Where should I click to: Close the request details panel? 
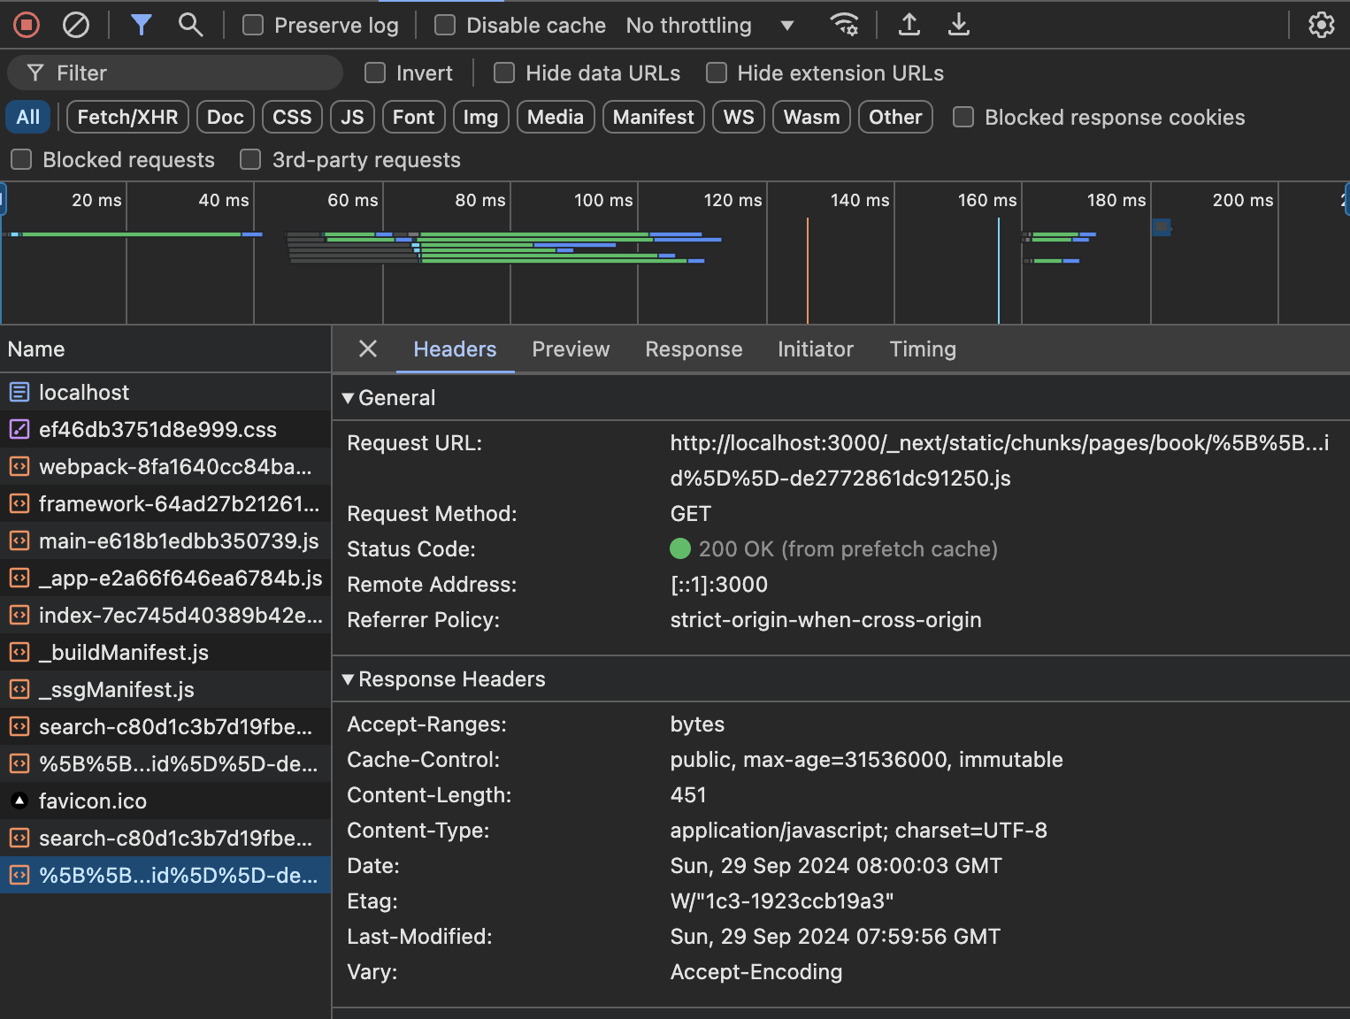(x=368, y=349)
